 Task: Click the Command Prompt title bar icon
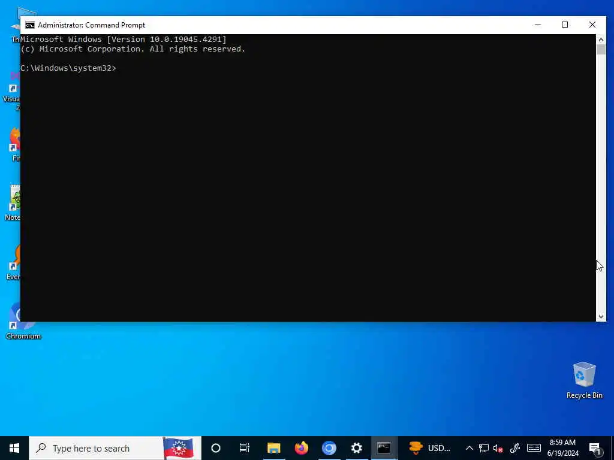(30, 25)
